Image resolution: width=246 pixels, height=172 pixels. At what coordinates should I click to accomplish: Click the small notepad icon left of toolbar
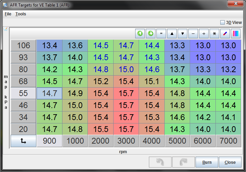tap(5, 29)
